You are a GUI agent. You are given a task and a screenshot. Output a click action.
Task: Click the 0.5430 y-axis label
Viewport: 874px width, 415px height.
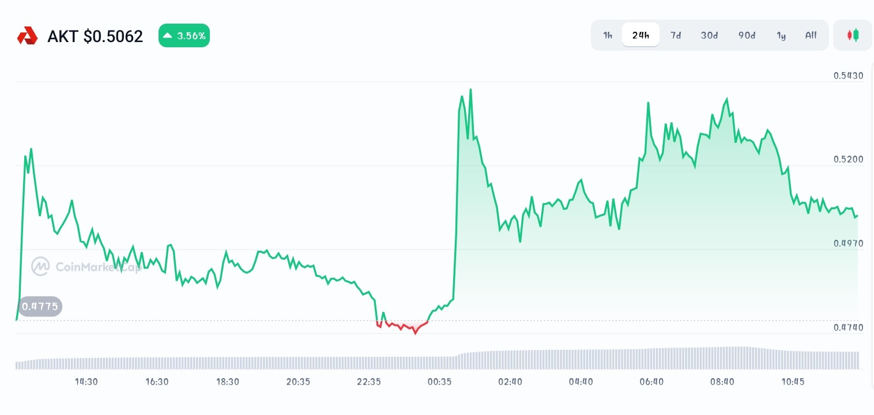coord(848,76)
